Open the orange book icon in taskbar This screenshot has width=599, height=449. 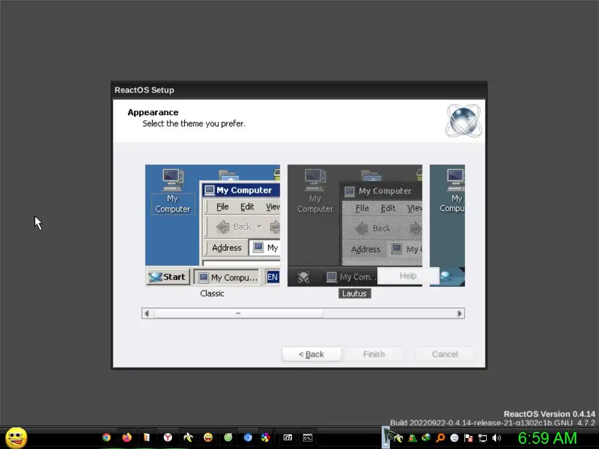pos(147,437)
